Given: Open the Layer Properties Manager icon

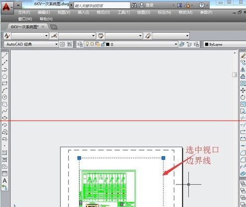Looking at the screenshot, I should [80, 44].
